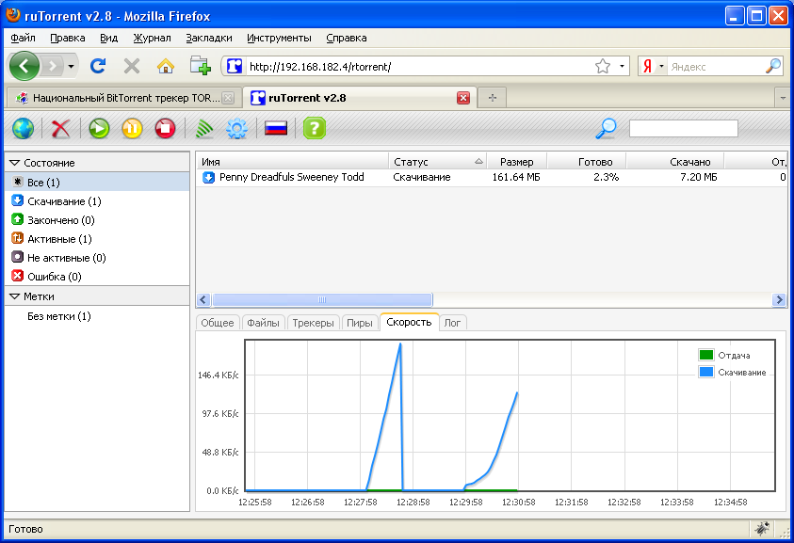Click the new tab folder-plus toolbar icon

[x=201, y=66]
